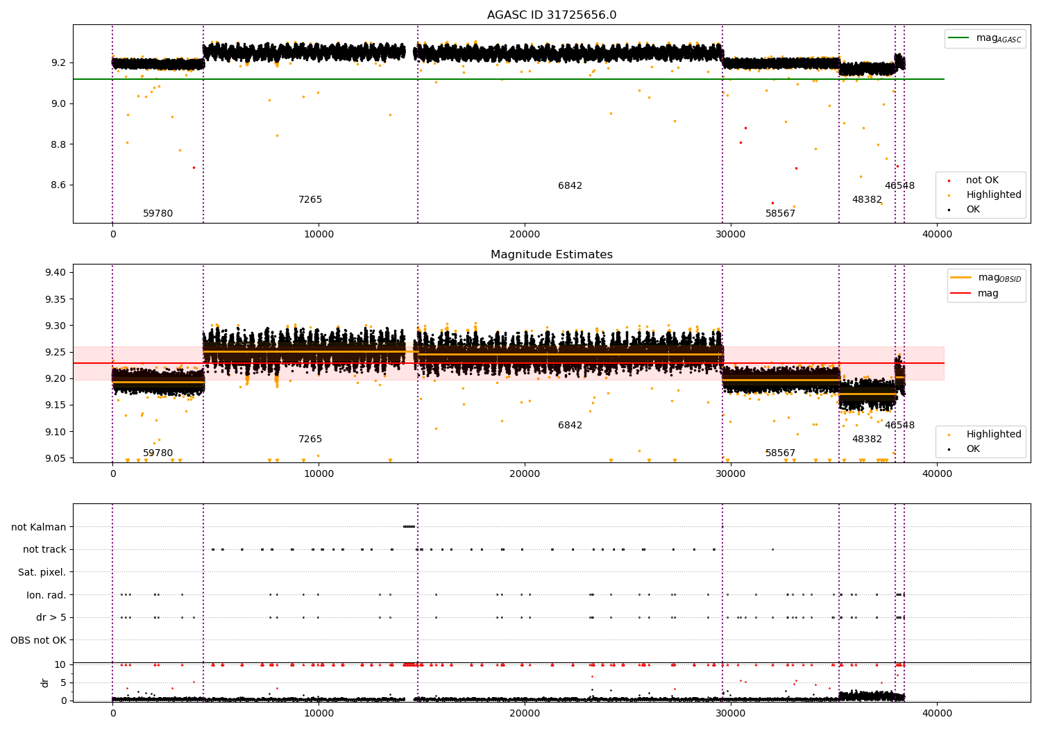Click y-tick '9.10' in middle plot
Screen dimensions: 1041x729
pos(56,432)
